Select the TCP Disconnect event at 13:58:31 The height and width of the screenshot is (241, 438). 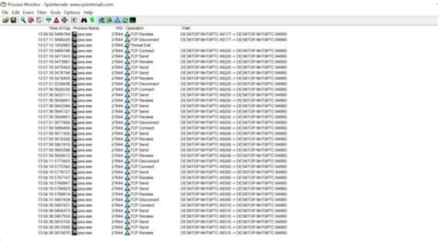[x=162, y=200]
